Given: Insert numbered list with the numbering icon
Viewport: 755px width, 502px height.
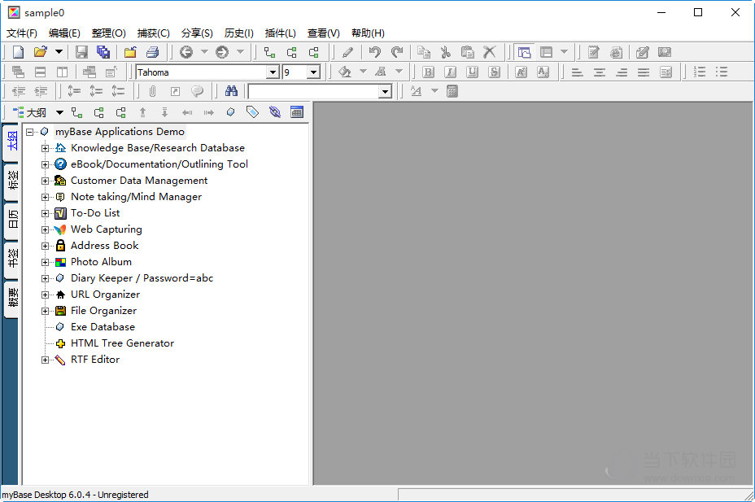Looking at the screenshot, I should click(700, 72).
